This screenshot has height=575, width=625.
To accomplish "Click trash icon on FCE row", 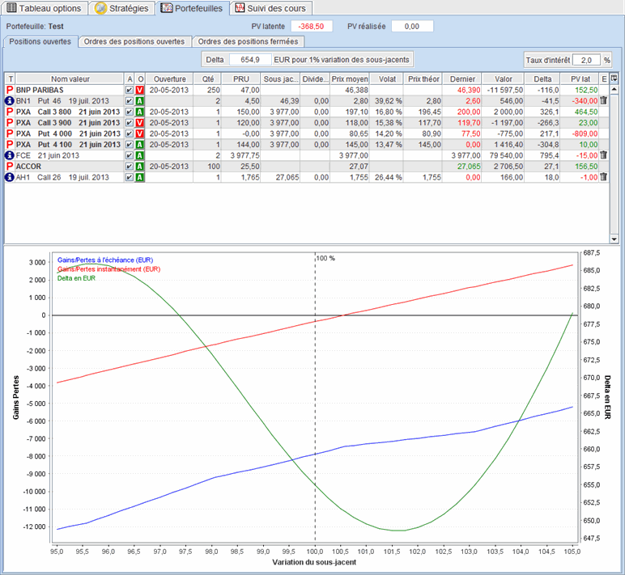I will pyautogui.click(x=603, y=154).
